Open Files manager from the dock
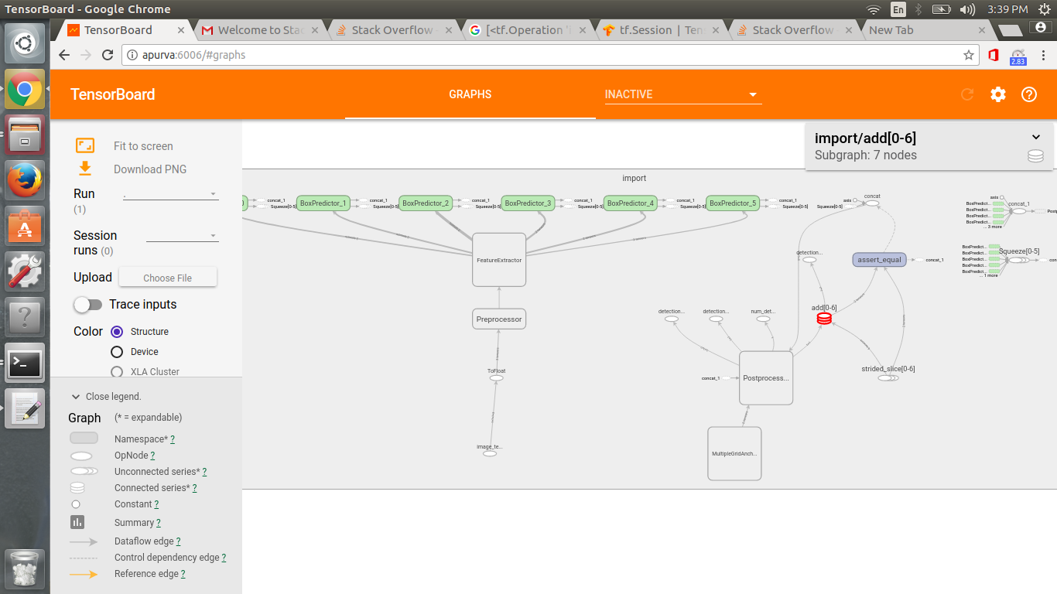This screenshot has width=1057, height=594. (x=25, y=135)
